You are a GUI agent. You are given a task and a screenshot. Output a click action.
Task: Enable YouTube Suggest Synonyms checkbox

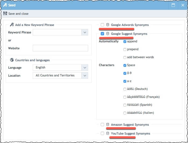(x=102, y=133)
